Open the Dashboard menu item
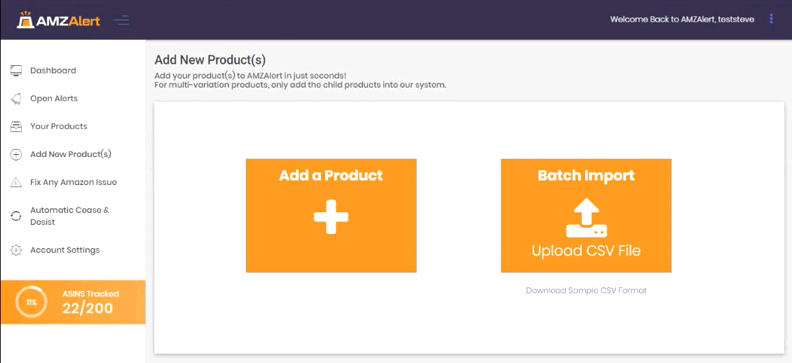The height and width of the screenshot is (363, 792). (x=53, y=71)
